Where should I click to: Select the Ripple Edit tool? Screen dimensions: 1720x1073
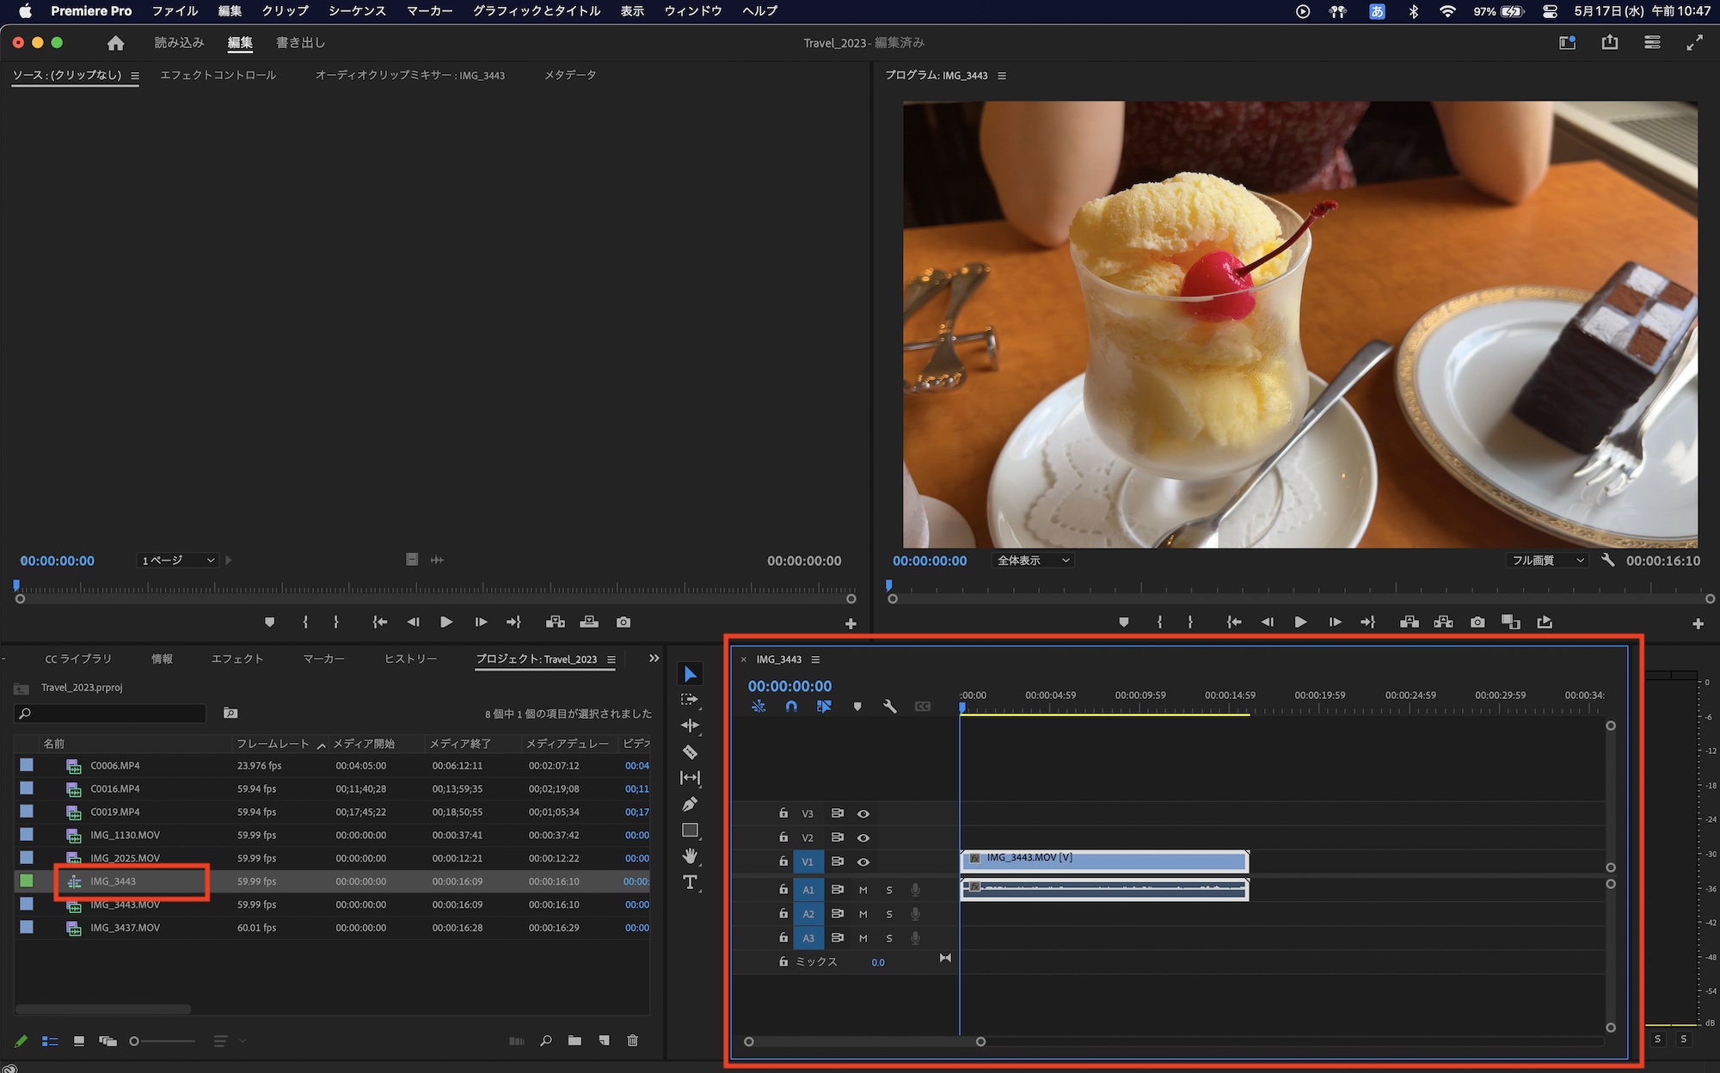click(x=690, y=726)
